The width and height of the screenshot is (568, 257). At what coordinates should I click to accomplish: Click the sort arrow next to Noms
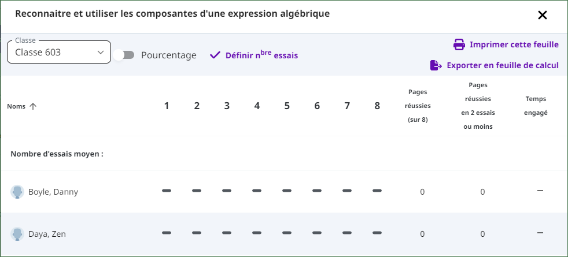click(33, 106)
